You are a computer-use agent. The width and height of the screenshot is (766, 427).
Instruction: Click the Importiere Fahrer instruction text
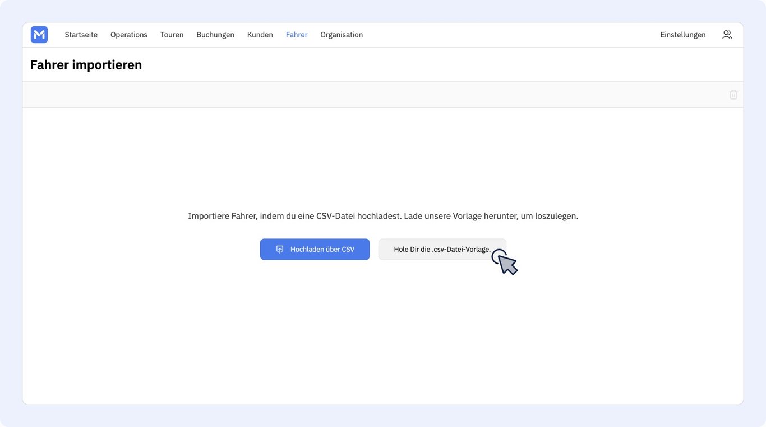coord(383,216)
